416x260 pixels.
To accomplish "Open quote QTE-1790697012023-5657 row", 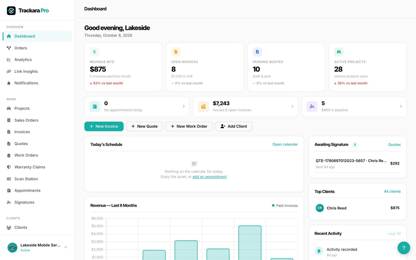I will pos(357,164).
